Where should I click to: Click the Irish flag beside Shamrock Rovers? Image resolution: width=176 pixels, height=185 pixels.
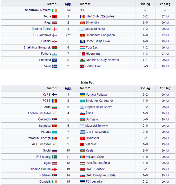[x=54, y=10]
